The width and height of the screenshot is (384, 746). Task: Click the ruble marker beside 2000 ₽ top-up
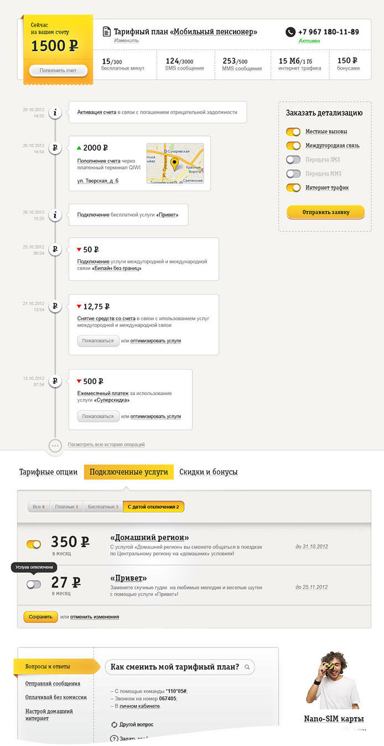tap(55, 148)
